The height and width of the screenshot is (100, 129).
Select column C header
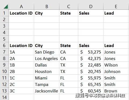point(69,6)
